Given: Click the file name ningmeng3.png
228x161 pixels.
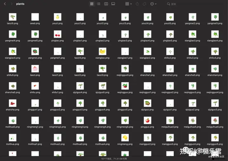Looking at the screenshot, I should pos(80,127).
